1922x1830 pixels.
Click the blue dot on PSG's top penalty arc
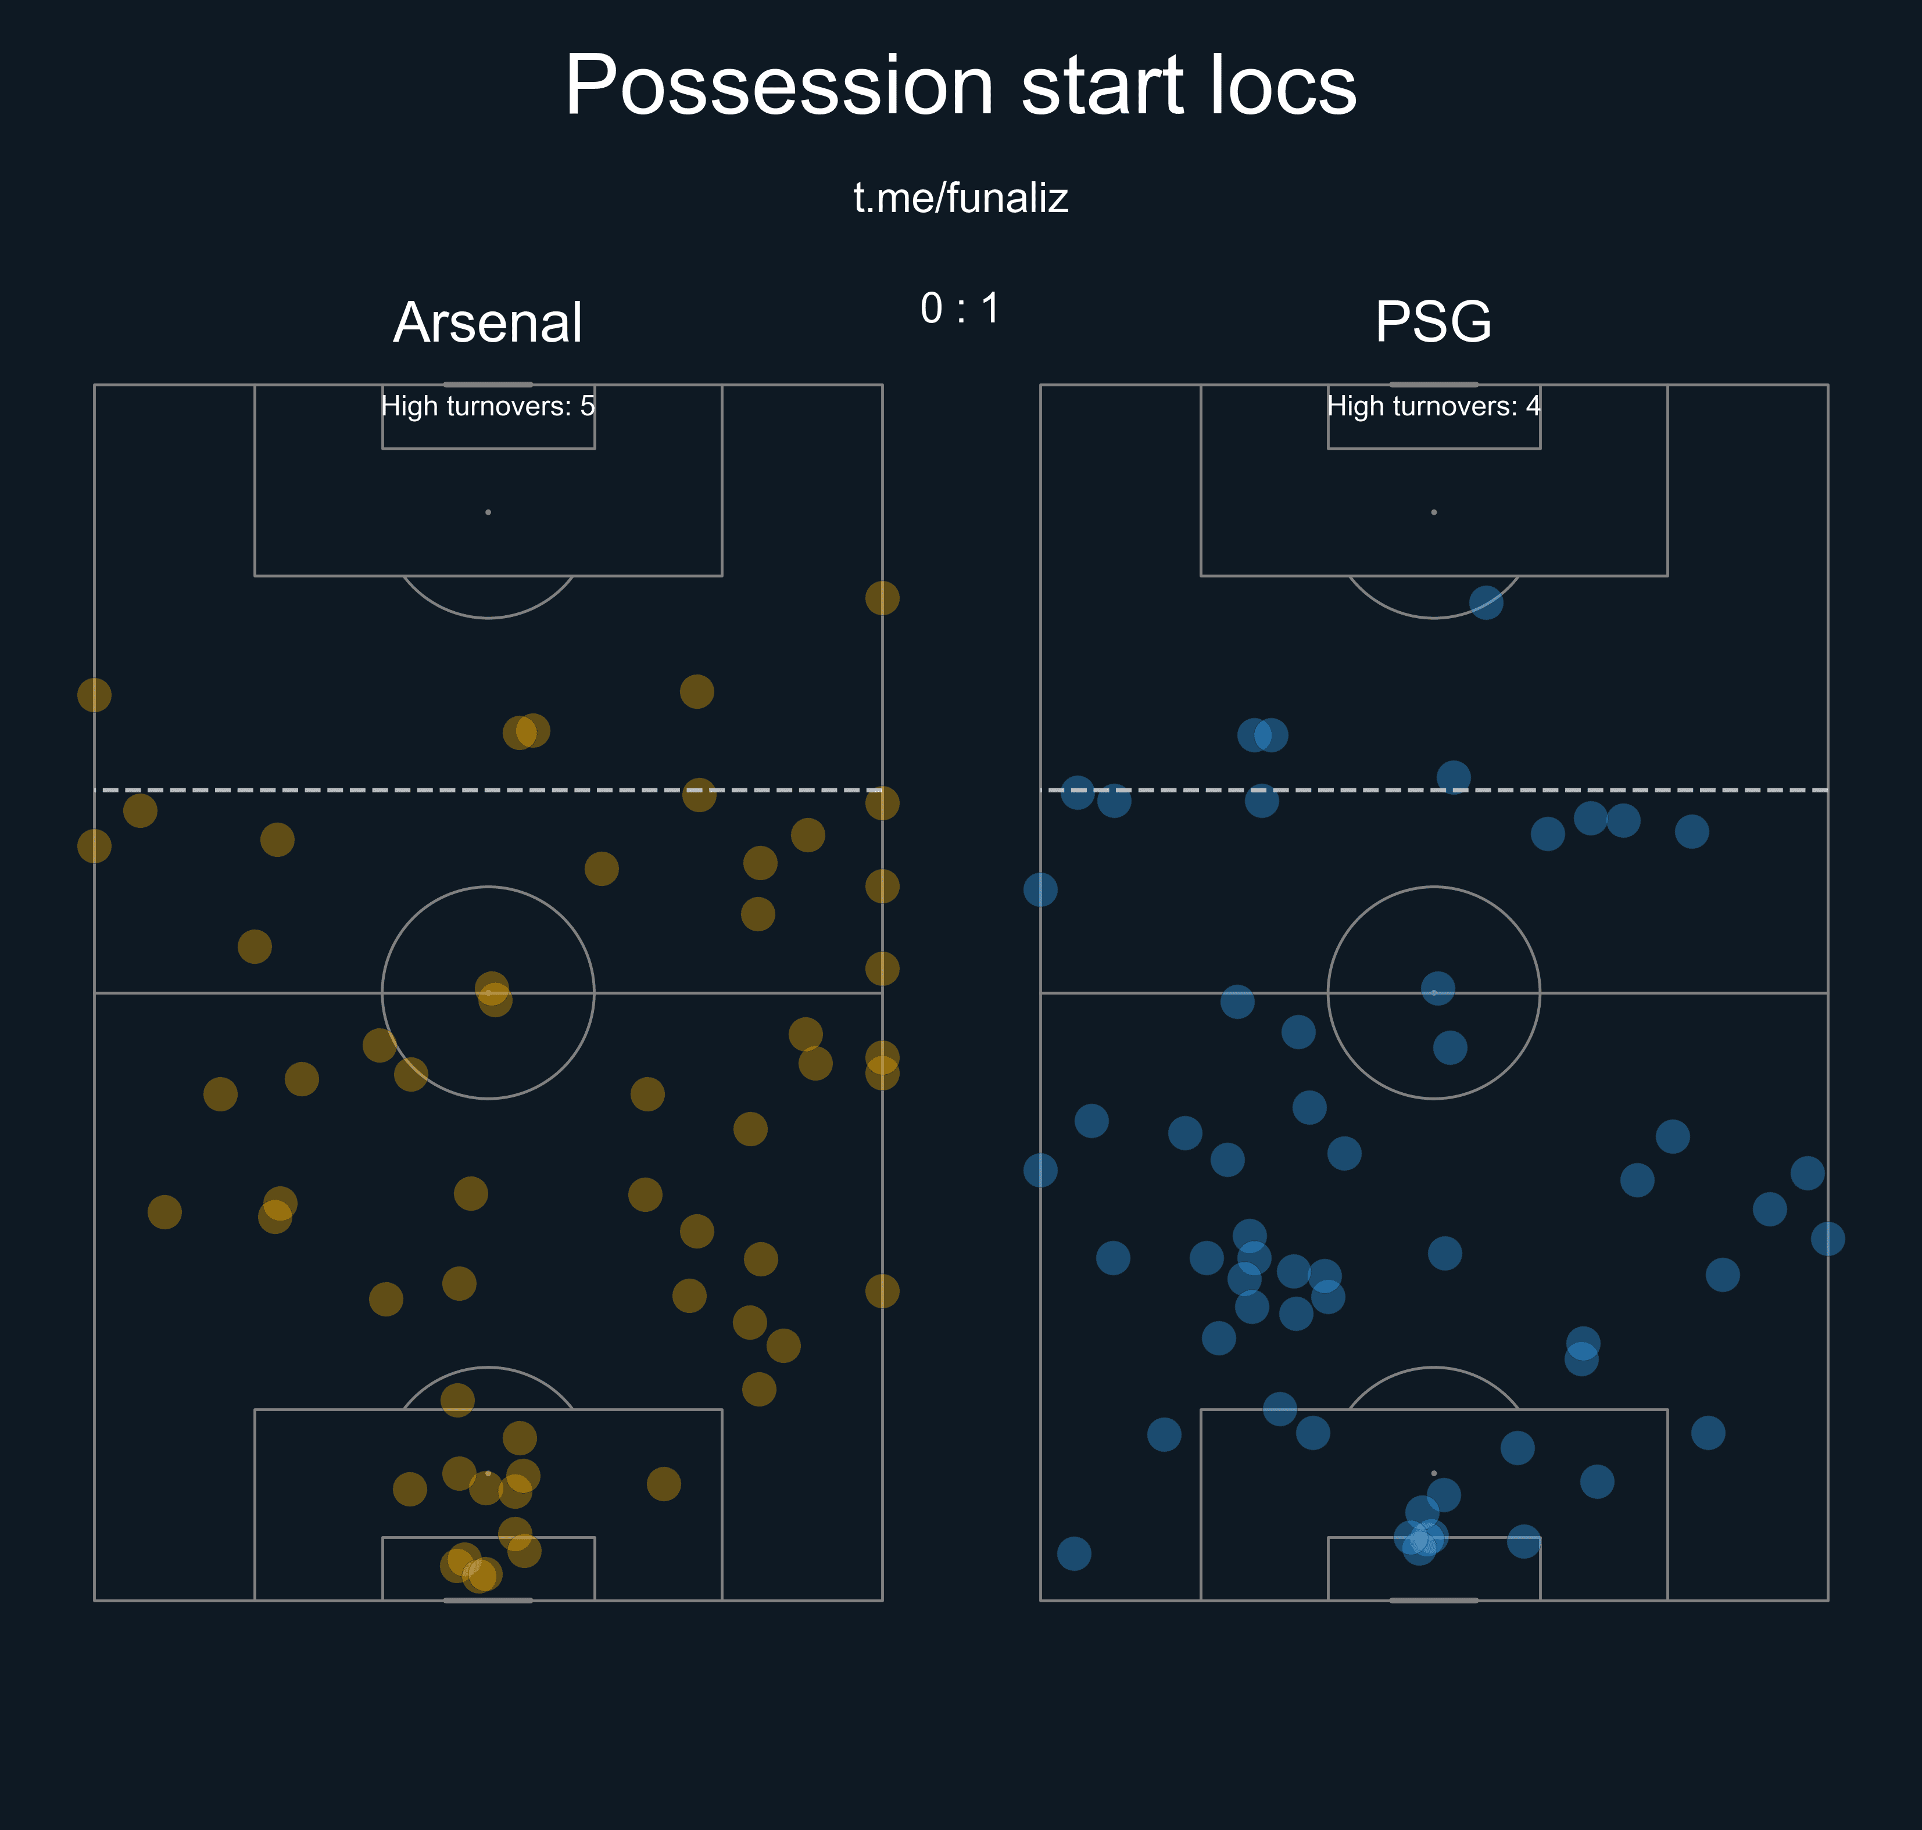coord(1486,603)
